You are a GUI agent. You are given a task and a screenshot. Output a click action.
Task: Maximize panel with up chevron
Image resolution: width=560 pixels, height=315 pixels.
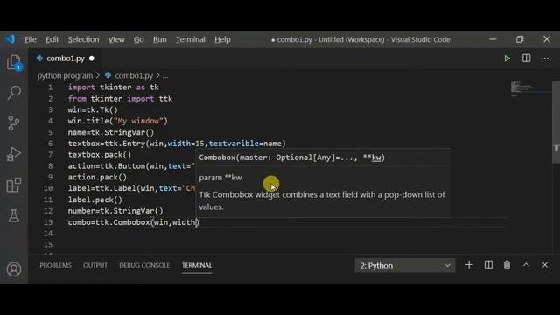526,265
